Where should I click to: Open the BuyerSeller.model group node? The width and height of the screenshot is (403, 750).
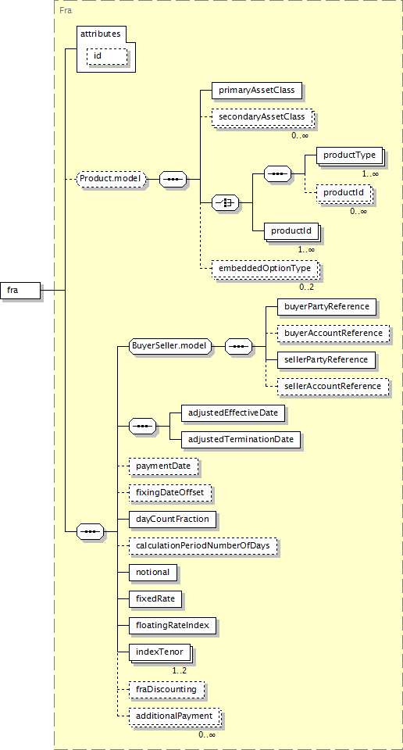(171, 345)
